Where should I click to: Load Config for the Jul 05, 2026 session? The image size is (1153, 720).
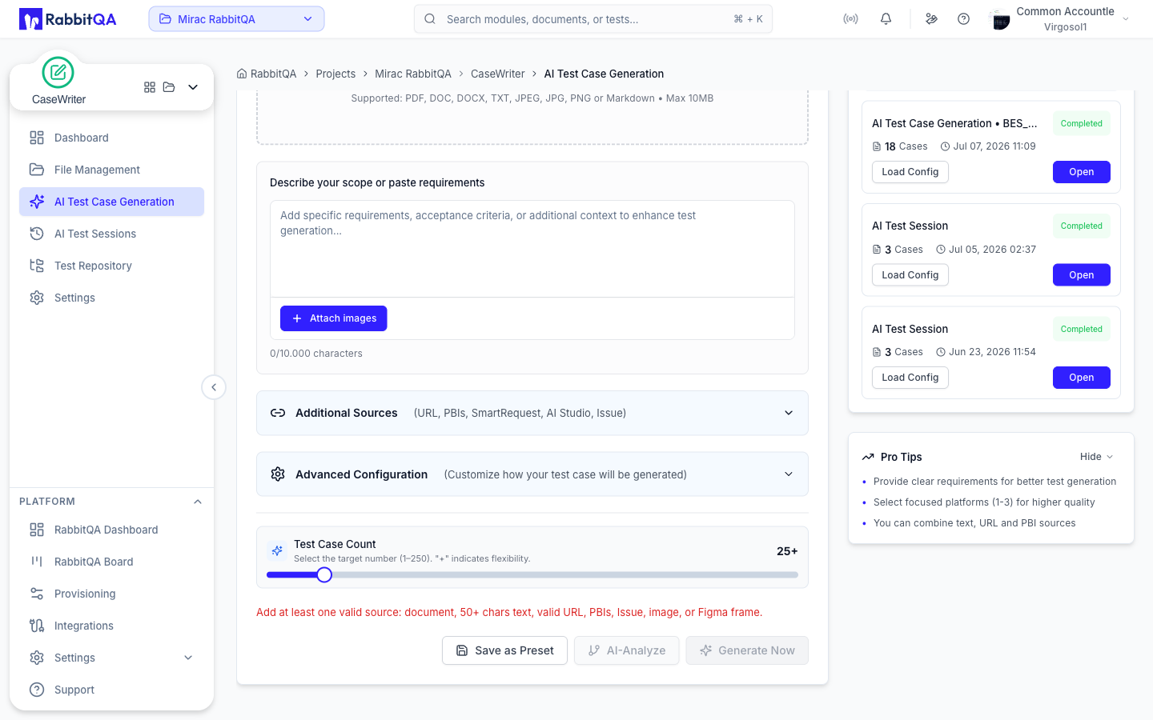[910, 275]
